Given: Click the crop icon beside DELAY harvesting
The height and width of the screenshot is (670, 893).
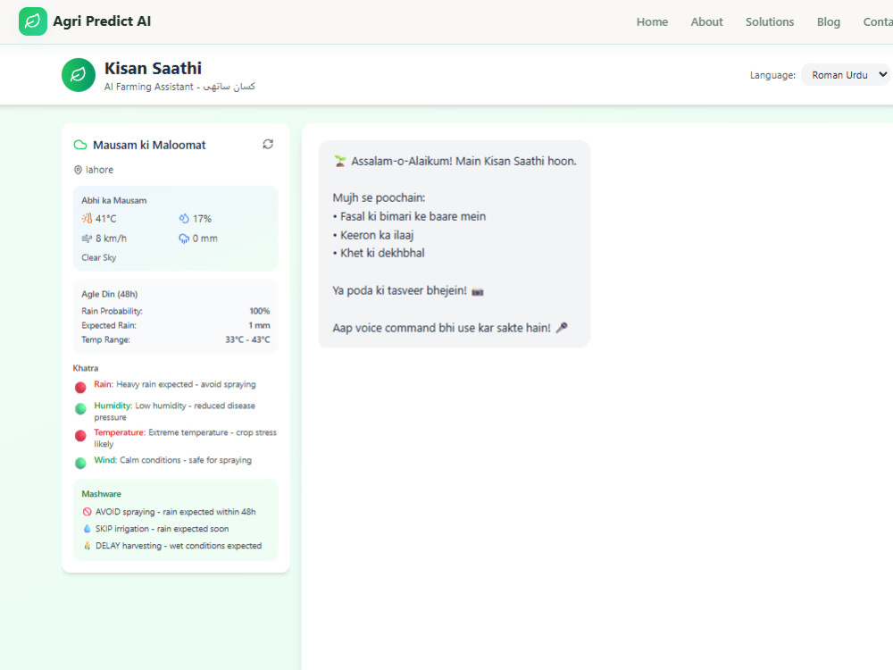Looking at the screenshot, I should point(88,545).
